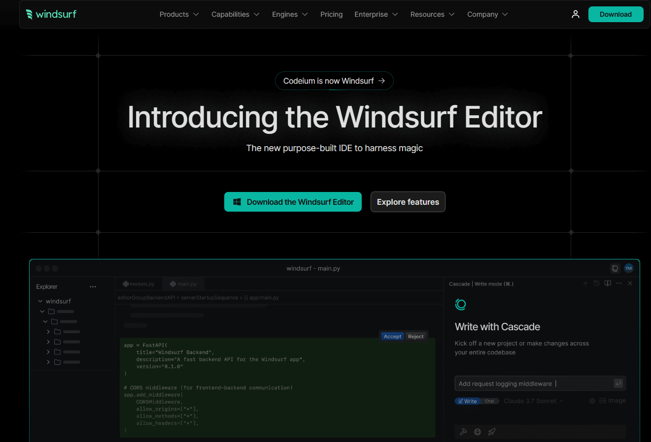Click the Python icon on the models.py tab
Image resolution: width=651 pixels, height=442 pixels.
tap(126, 284)
